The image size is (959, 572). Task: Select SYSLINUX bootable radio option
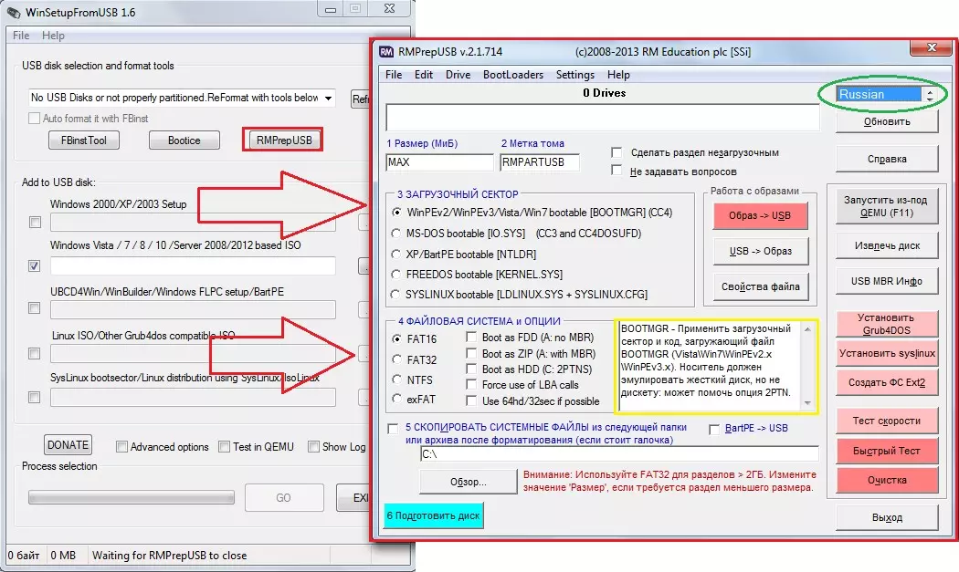(x=395, y=294)
